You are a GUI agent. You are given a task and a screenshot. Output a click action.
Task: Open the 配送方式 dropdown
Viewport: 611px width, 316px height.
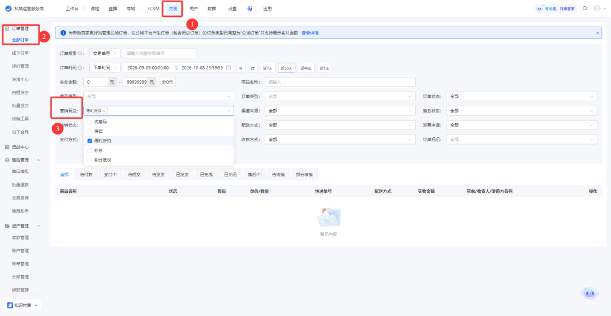coord(340,125)
